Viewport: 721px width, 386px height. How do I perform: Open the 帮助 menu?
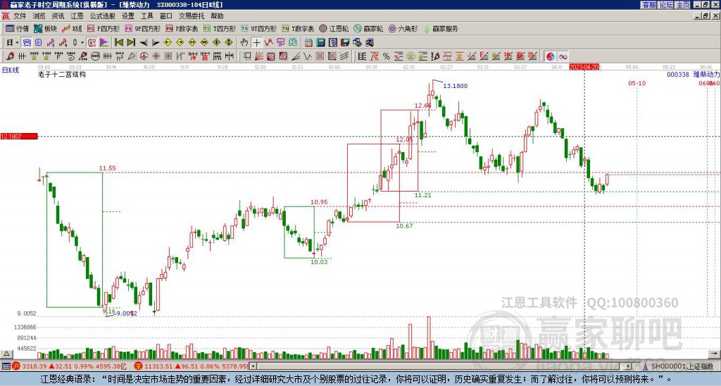pos(217,16)
